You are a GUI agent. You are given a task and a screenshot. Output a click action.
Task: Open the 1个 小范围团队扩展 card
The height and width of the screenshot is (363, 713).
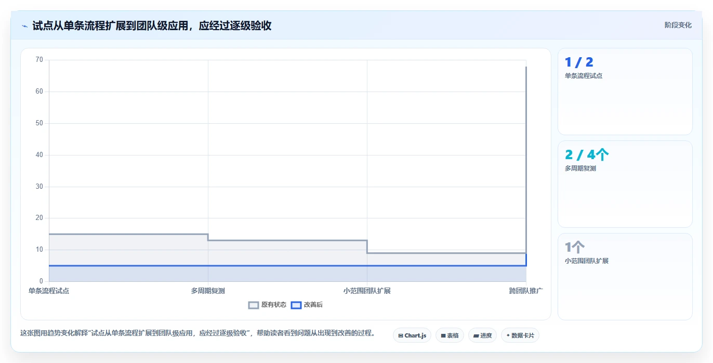pyautogui.click(x=625, y=277)
